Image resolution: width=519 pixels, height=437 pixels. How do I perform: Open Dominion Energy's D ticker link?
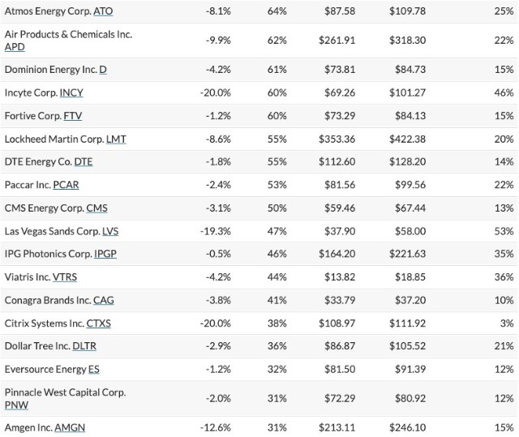tap(103, 70)
